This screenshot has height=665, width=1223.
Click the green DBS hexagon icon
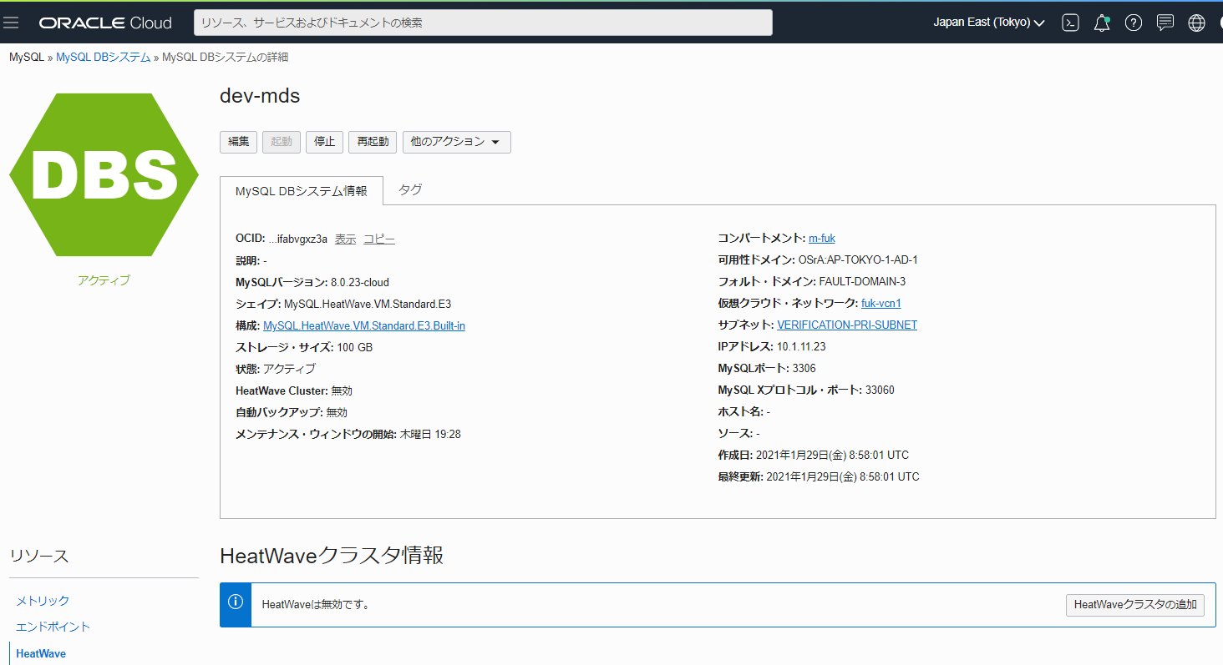coord(104,174)
